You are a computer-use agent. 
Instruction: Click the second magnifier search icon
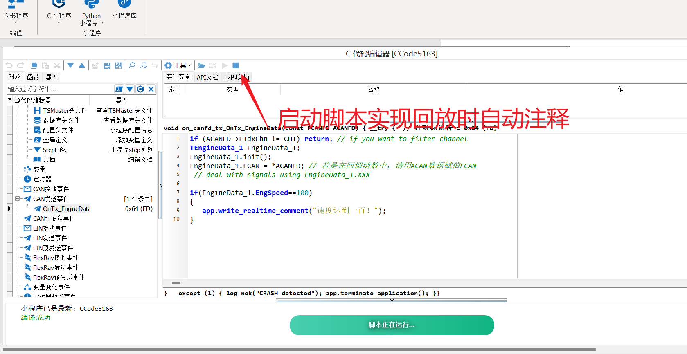[x=144, y=65]
